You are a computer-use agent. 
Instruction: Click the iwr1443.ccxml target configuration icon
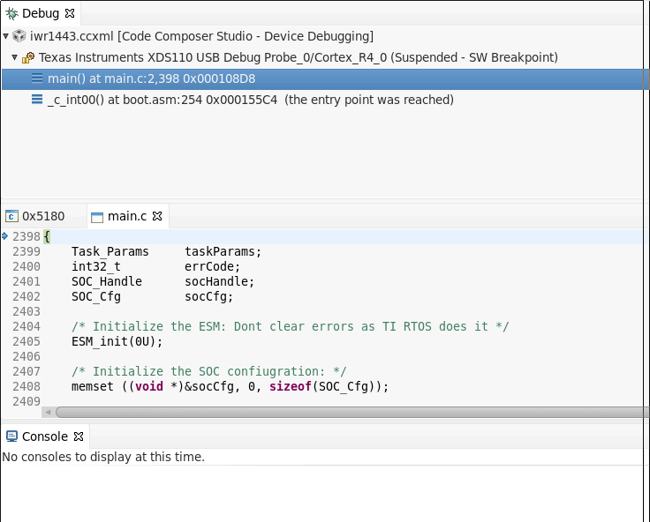point(19,36)
